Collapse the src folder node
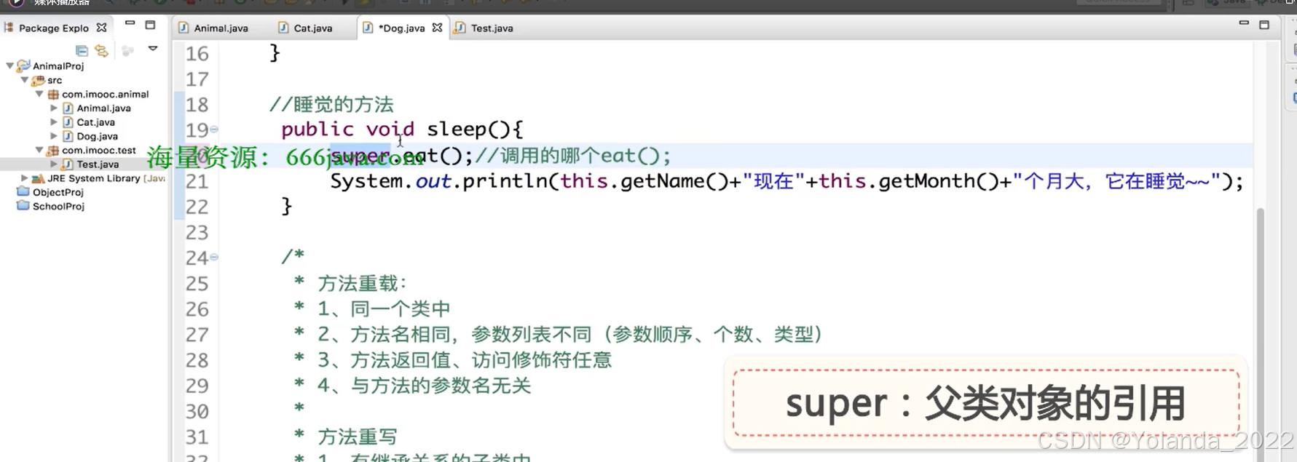 [x=24, y=80]
